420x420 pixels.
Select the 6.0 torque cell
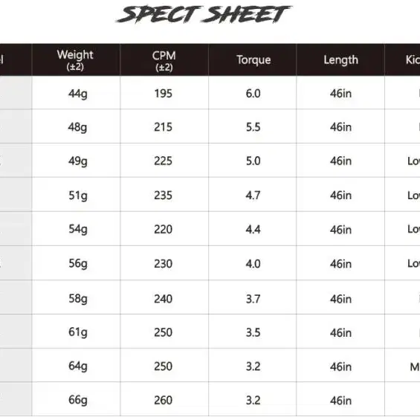pyautogui.click(x=253, y=94)
